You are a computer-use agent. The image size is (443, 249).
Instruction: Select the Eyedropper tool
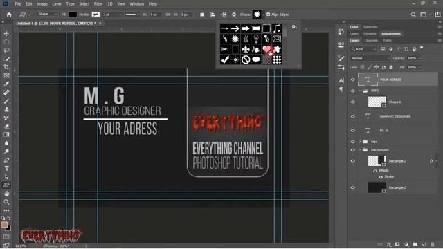(x=6, y=84)
